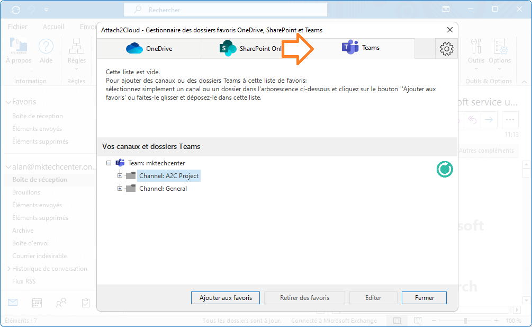The image size is (532, 327).
Task: Select the Mail envelope icon in navigation
Action: coord(12,302)
